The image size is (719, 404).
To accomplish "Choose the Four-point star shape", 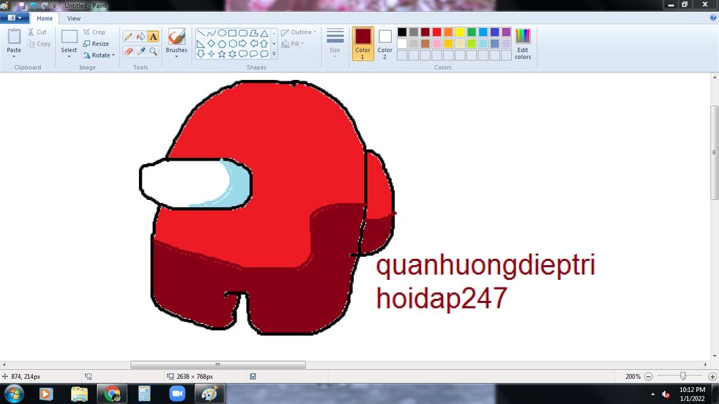I will (x=211, y=54).
